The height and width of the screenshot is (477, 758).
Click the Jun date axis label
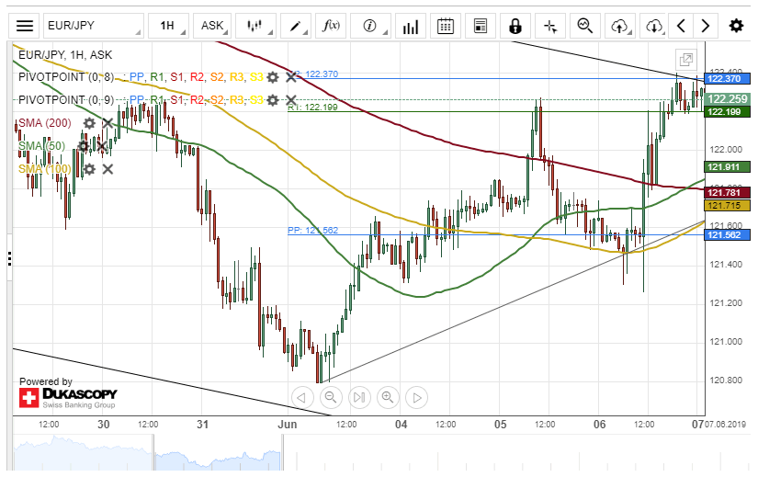pos(288,425)
